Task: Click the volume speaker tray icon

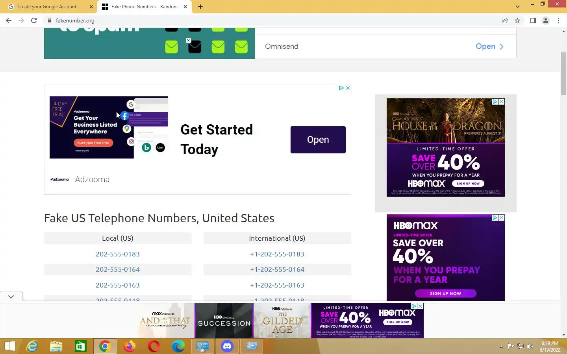Action: coord(530,347)
